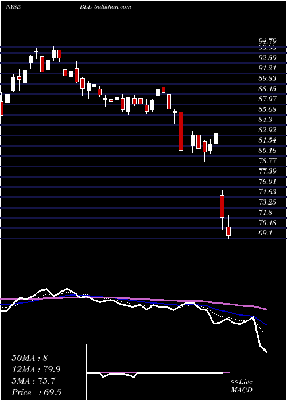Select the 89.83 price level label

point(267,78)
